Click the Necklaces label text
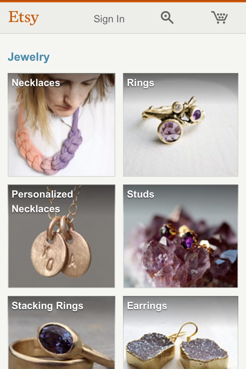Image resolution: width=246 pixels, height=369 pixels. tap(36, 83)
